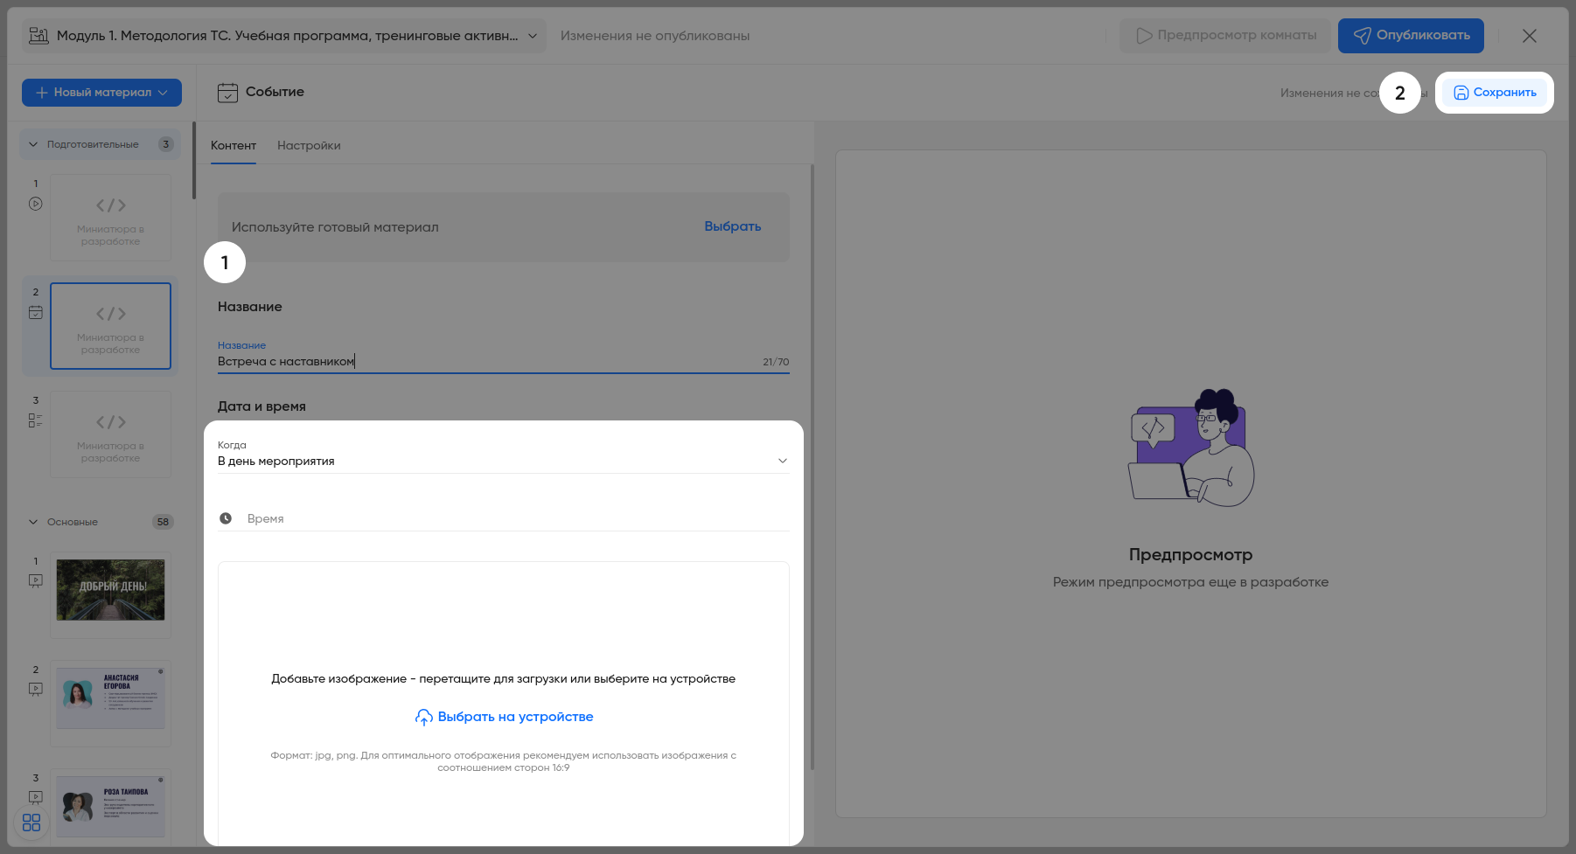Screen dimensions: 1576x854
Task: Click the Название text input field
Action: point(490,362)
